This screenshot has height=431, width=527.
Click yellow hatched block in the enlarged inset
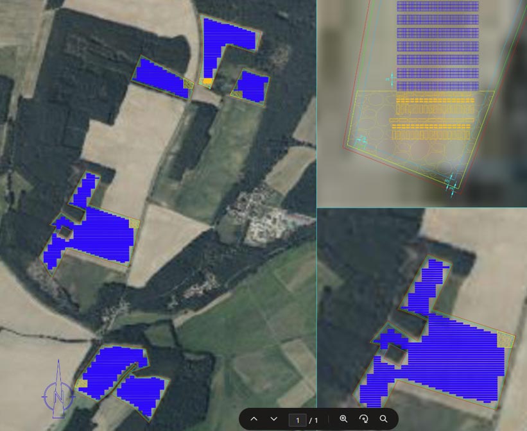coord(506,340)
